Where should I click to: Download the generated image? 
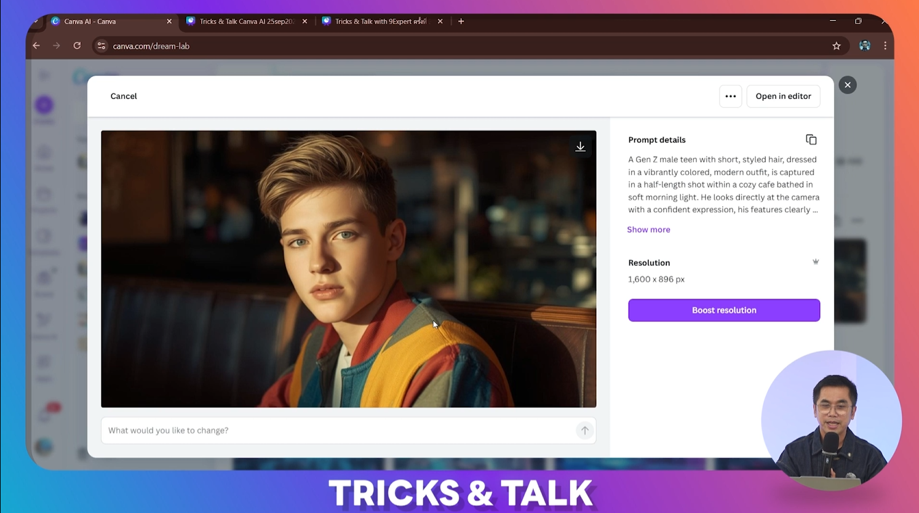point(580,146)
